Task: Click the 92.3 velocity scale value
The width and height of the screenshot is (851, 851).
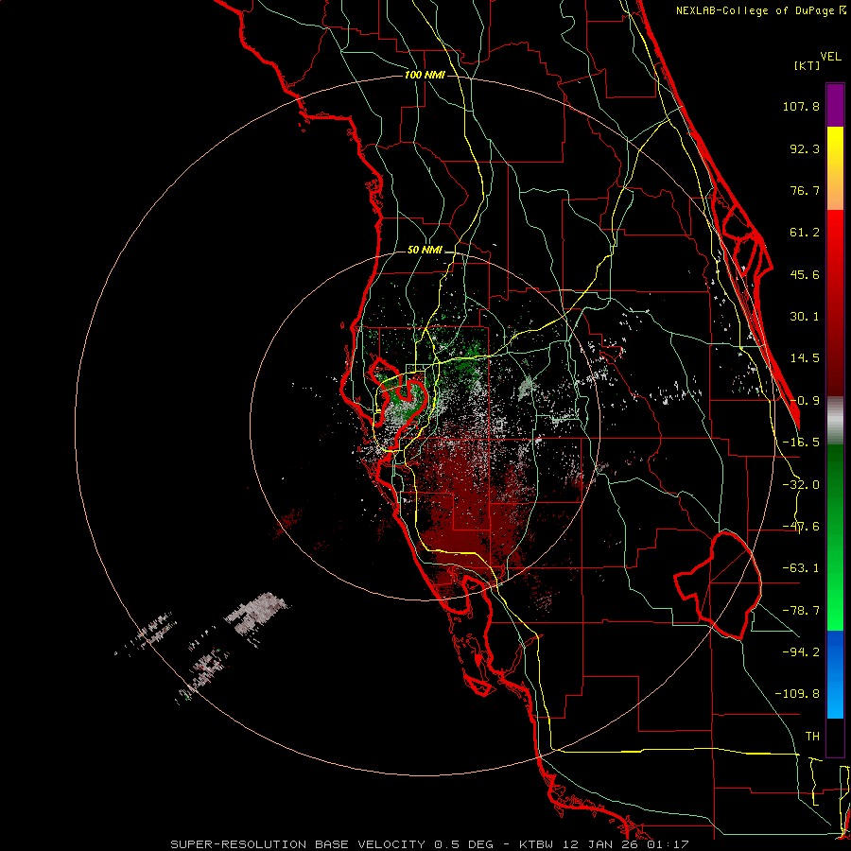Action: (805, 148)
